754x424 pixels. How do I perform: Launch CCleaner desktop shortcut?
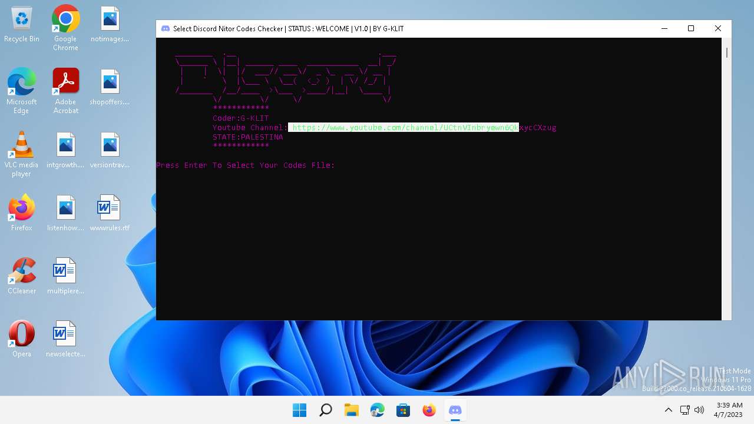pyautogui.click(x=22, y=276)
